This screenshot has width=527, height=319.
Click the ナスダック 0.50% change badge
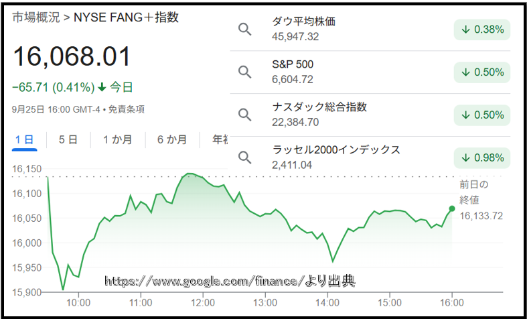click(481, 115)
